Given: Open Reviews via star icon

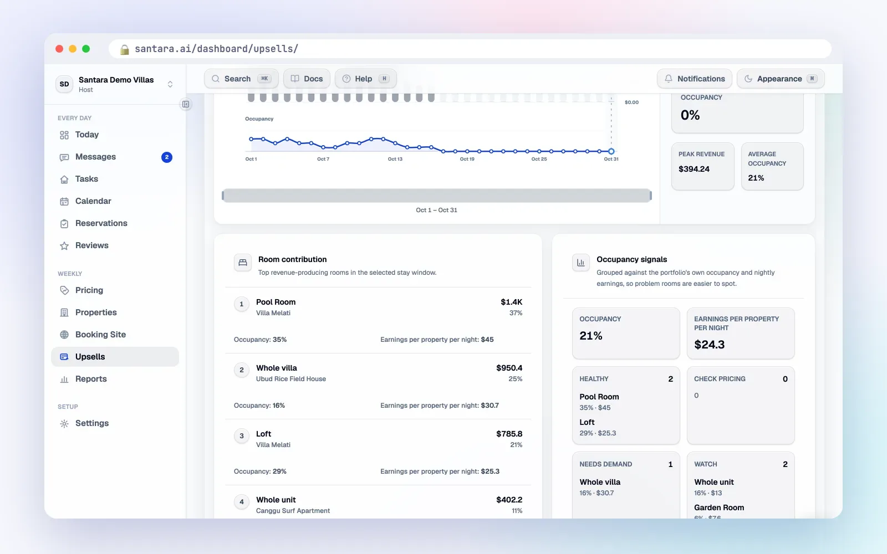Looking at the screenshot, I should pyautogui.click(x=64, y=246).
